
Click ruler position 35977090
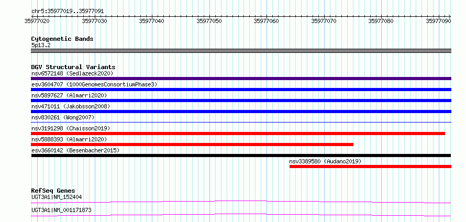[439, 21]
